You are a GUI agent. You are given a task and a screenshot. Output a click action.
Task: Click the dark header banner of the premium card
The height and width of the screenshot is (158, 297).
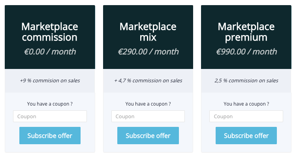[x=246, y=14]
